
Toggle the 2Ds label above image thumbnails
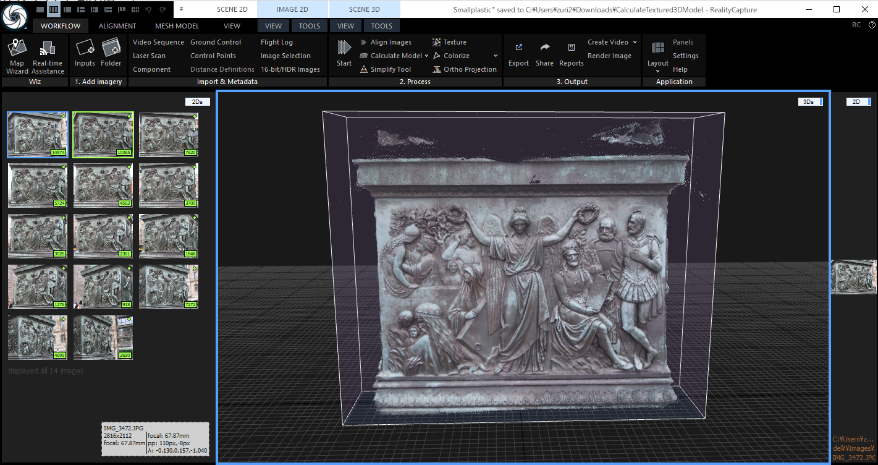point(197,101)
